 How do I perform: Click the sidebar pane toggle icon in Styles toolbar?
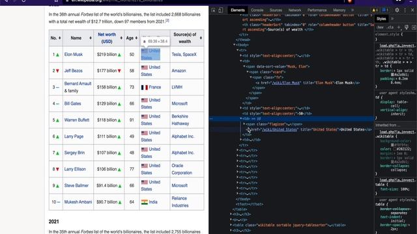414,27
